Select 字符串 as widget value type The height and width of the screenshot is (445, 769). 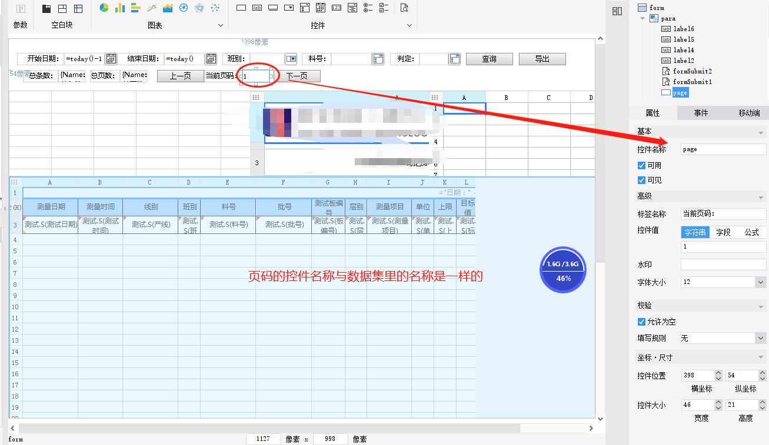(695, 232)
